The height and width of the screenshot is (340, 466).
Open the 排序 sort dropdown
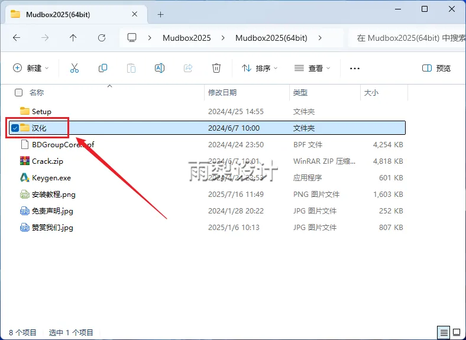point(260,69)
